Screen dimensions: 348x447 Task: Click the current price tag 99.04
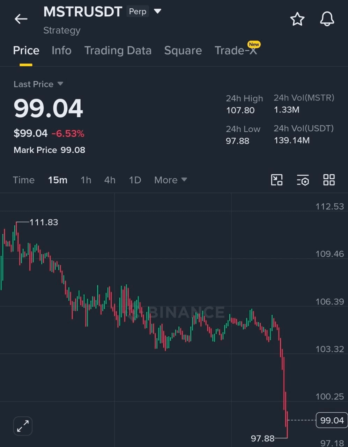(x=332, y=420)
